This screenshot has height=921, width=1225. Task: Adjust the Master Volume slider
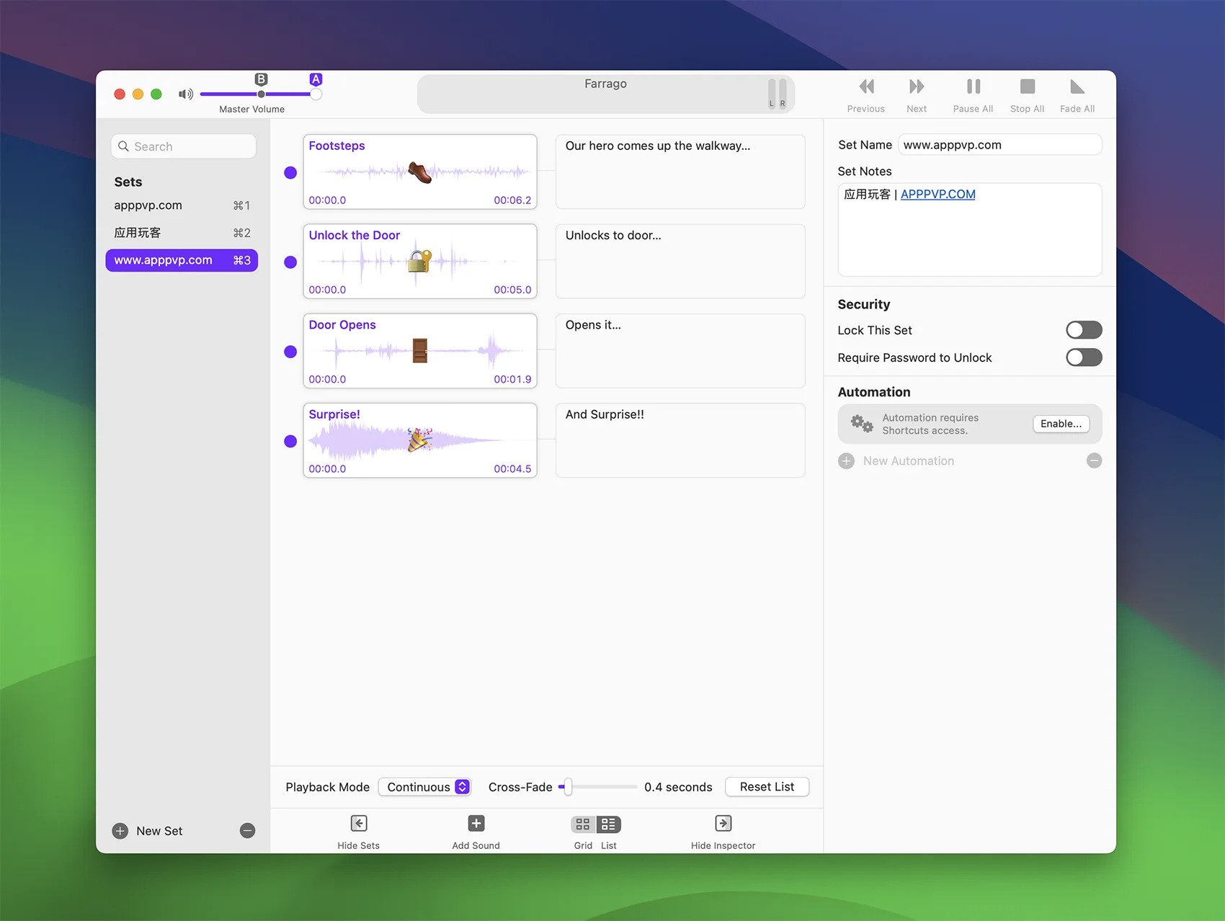point(261,94)
